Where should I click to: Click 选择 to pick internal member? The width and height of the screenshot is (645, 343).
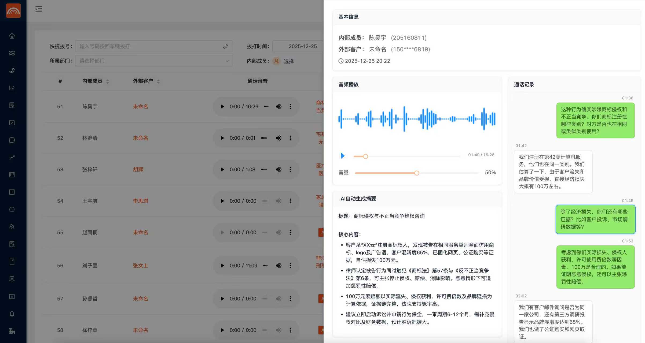coord(289,61)
